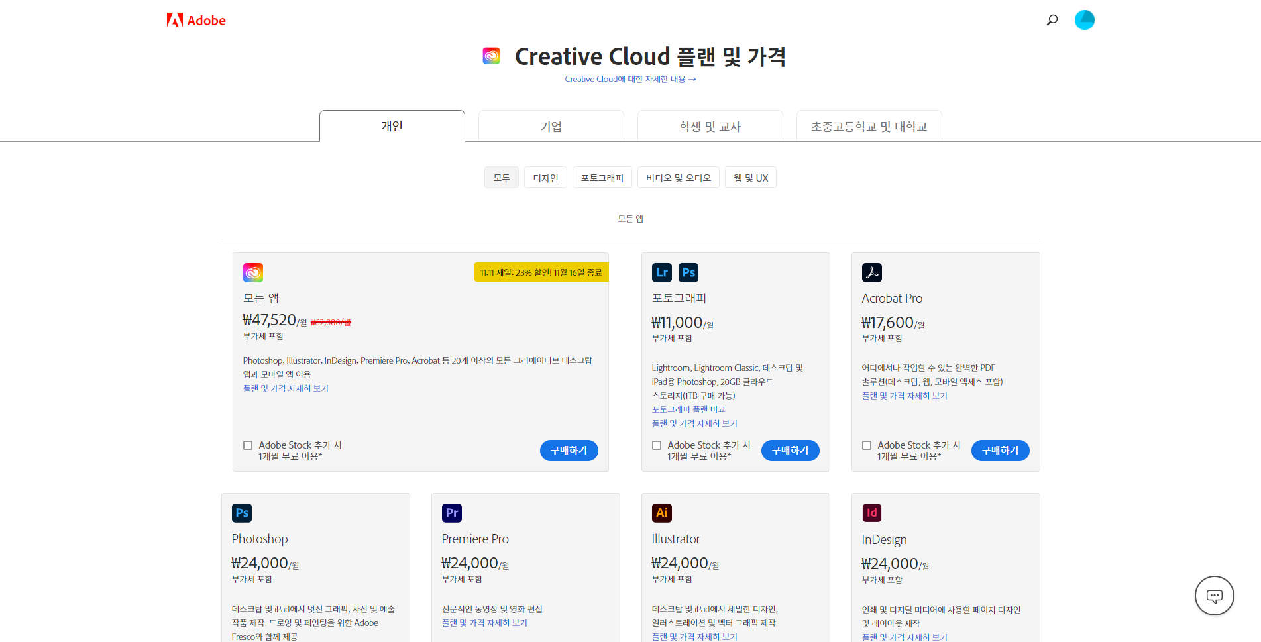Click the Illustrator Ai icon

point(662,513)
